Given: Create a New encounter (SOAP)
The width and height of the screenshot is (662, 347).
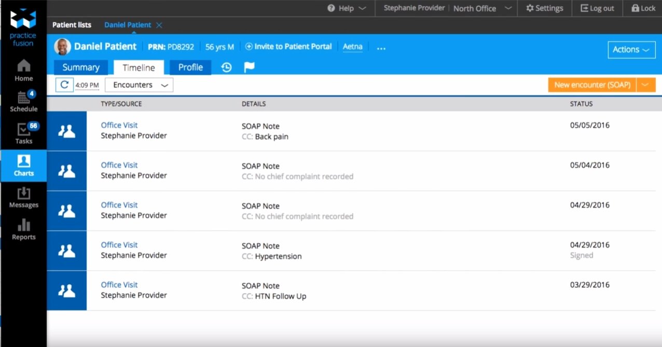Looking at the screenshot, I should click(x=592, y=85).
